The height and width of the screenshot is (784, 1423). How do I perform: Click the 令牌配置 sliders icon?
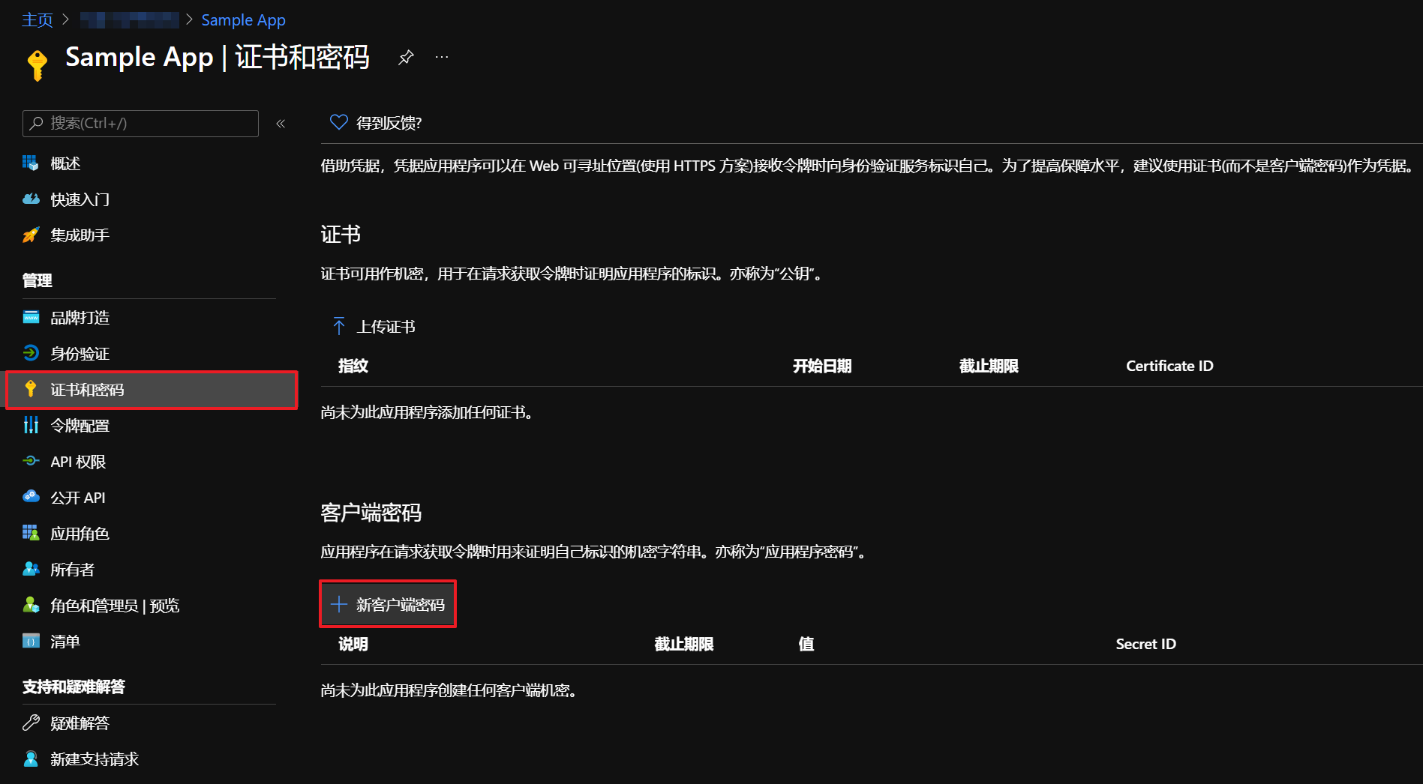pyautogui.click(x=31, y=426)
